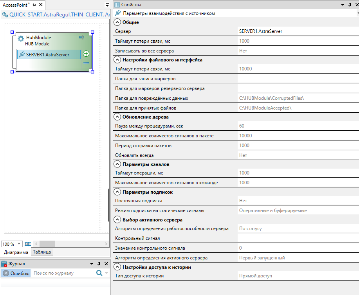Open Параметры взаимодействия с источником dropdown
Image resolution: width=359 pixels, height=295 pixels.
click(x=357, y=13)
